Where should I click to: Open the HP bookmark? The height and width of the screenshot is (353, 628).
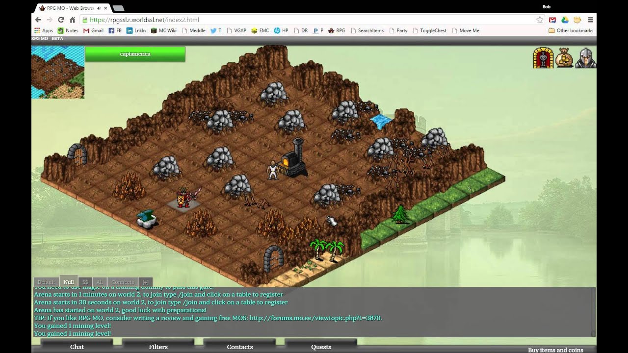[281, 30]
